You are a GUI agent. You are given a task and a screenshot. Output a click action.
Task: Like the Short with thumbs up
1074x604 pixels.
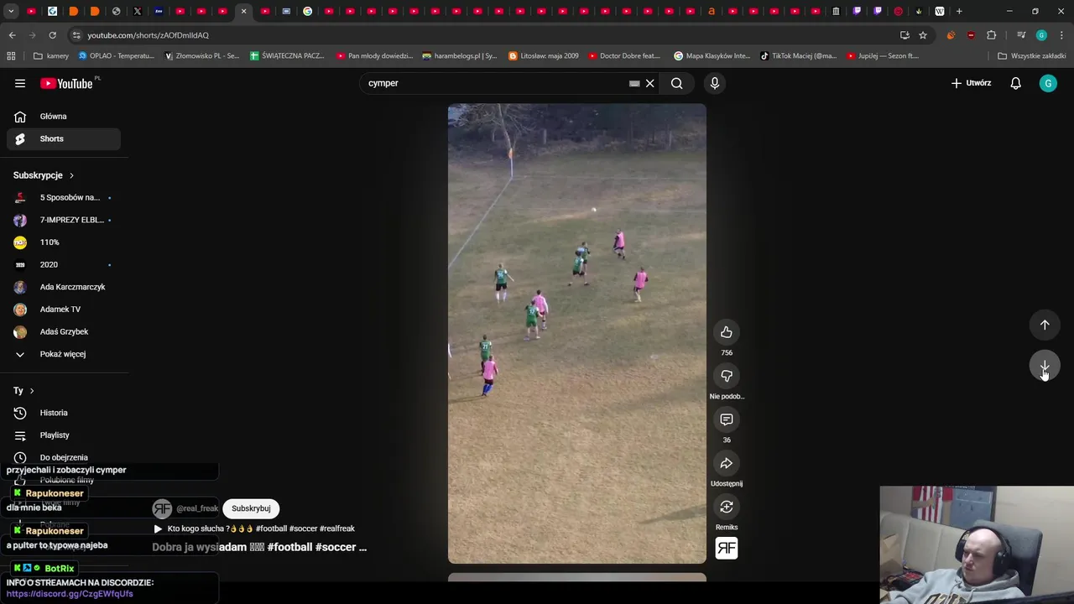pos(727,332)
